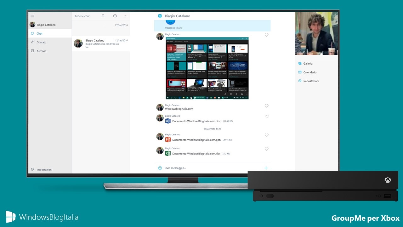Select the chat entry dated 27/set/2016

pyautogui.click(x=101, y=28)
